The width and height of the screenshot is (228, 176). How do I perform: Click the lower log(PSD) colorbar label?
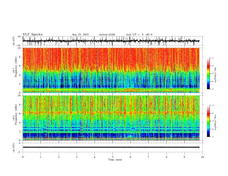coord(216,123)
